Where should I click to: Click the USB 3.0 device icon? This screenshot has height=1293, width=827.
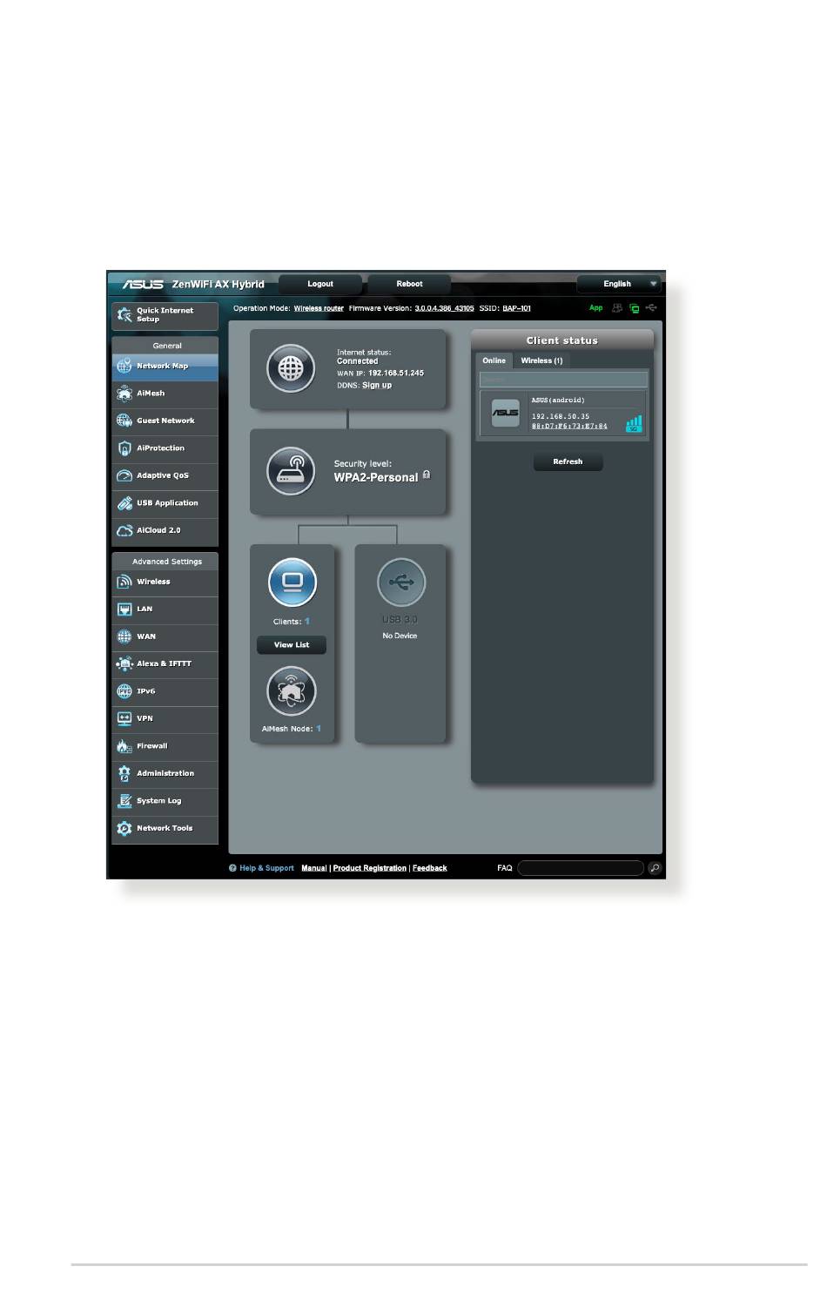400,583
